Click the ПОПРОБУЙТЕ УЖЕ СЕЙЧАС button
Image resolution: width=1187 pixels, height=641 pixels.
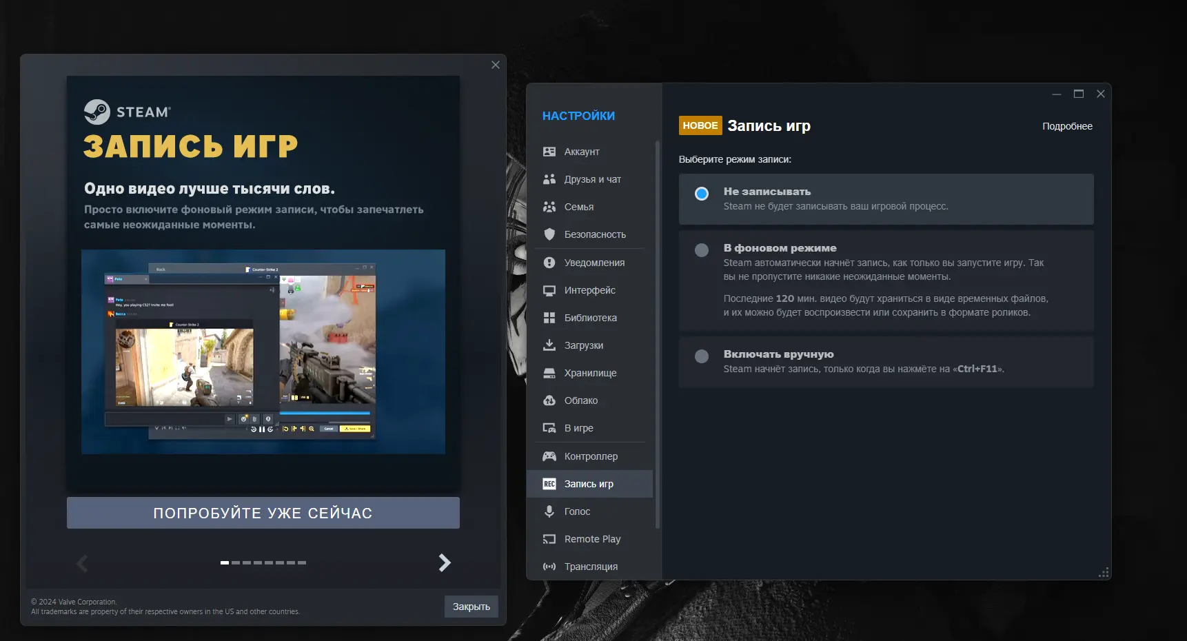pos(263,513)
